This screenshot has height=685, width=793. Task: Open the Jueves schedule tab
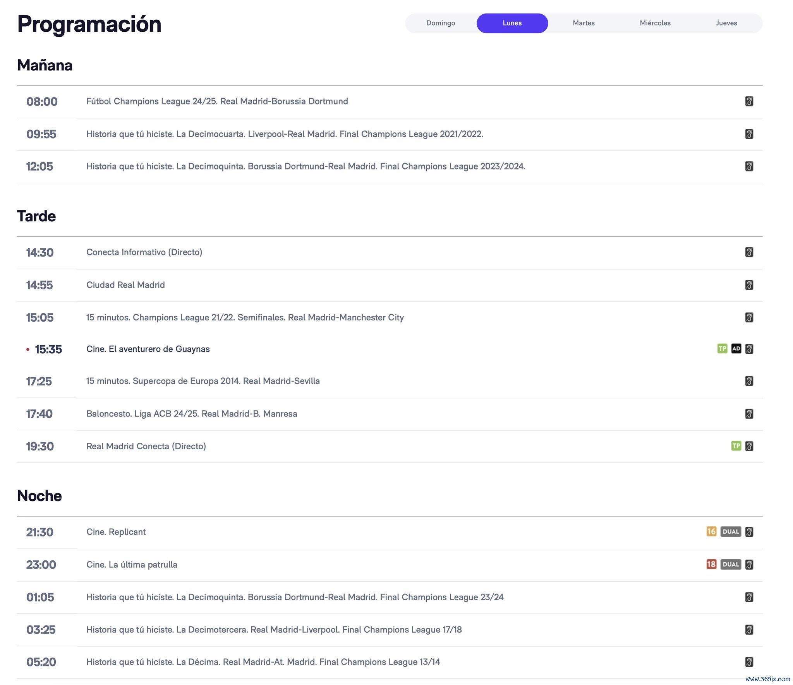[726, 23]
